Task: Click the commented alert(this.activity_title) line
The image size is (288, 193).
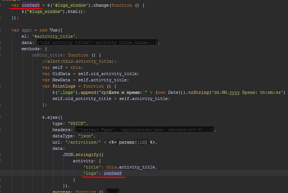Action: tap(79, 61)
